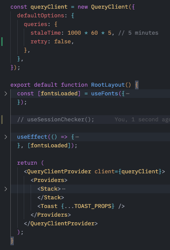
Task: Place cursor on the RootLayout function name
Action: [x=108, y=85]
